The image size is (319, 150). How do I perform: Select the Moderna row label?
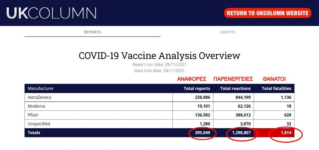36,106
